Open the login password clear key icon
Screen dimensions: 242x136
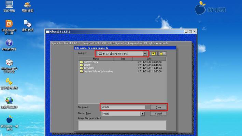pos(9,84)
